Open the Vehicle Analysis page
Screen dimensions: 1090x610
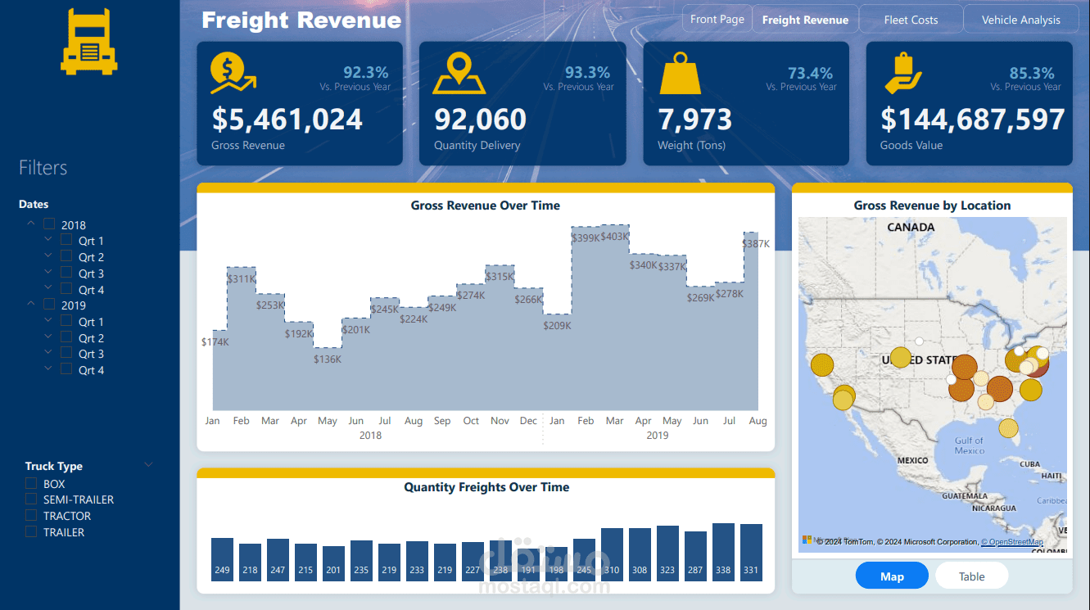1020,18
